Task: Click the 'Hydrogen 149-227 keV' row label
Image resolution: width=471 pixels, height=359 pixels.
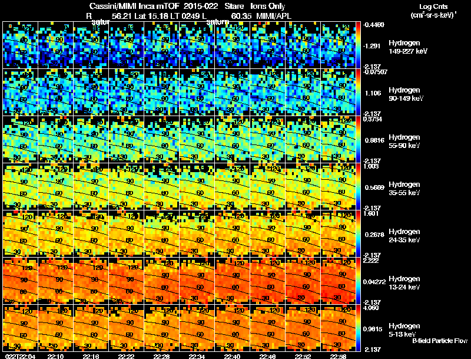Action: (x=407, y=47)
